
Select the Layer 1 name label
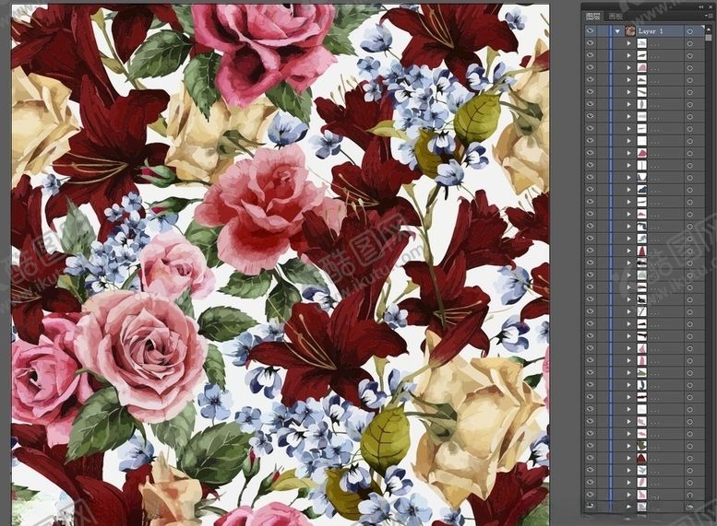tap(651, 30)
